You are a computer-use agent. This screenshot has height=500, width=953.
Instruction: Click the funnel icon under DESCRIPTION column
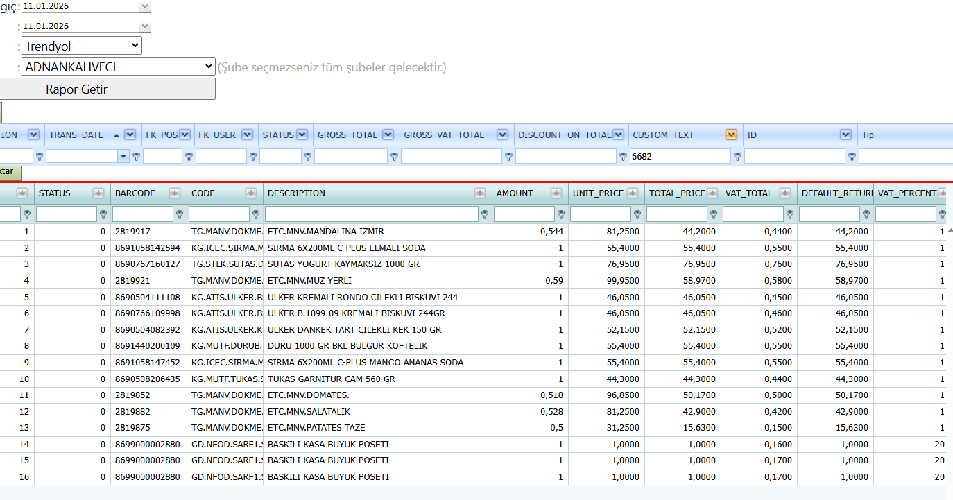[x=485, y=215]
